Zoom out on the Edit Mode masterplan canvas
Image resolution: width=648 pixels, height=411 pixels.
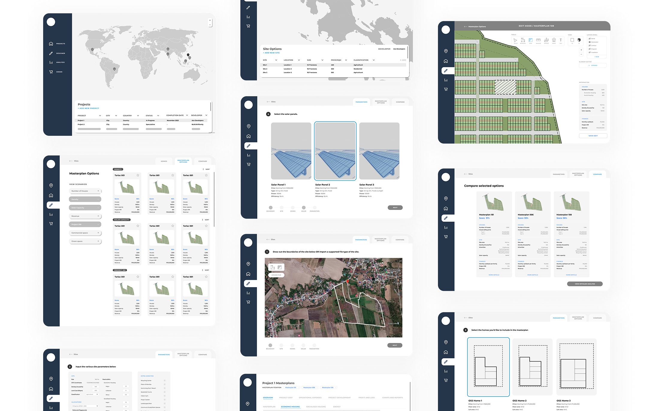point(581,54)
